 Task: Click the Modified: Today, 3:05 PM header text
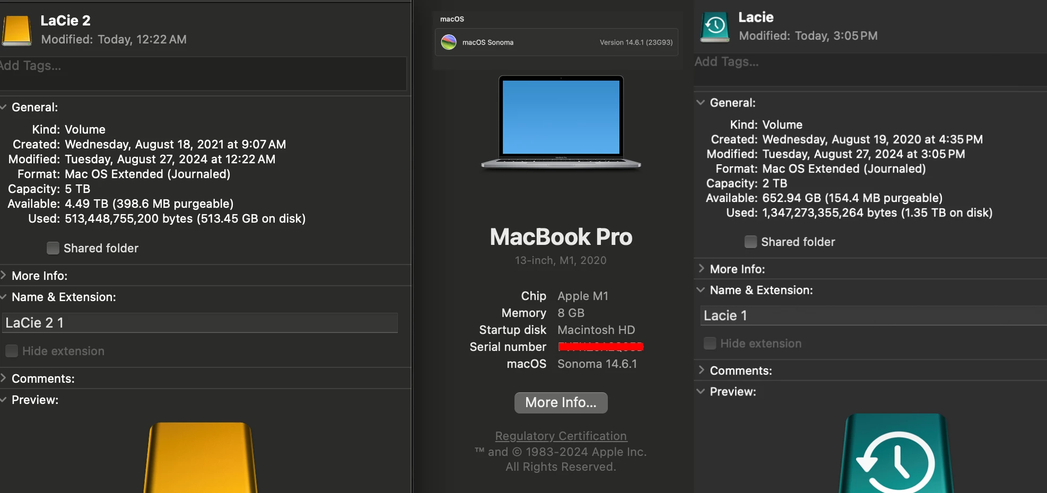[808, 36]
